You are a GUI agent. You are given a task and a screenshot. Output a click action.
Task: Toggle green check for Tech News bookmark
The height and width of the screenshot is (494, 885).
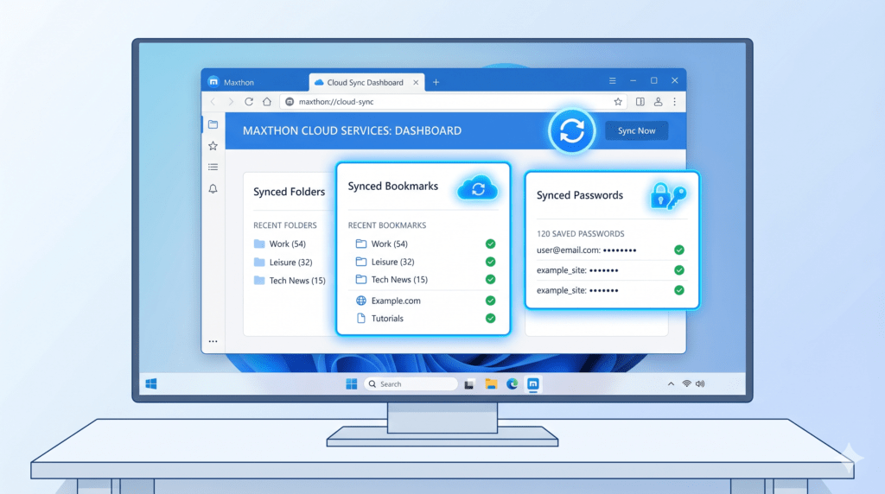click(x=491, y=279)
